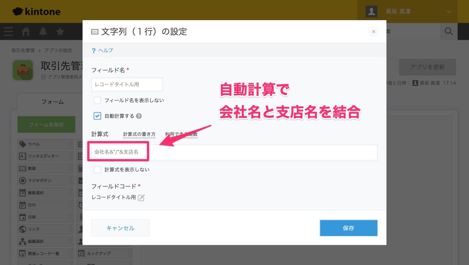This screenshot has width=469, height=265.
Task: Select the リンク globe field icon
Action: (x=22, y=229)
